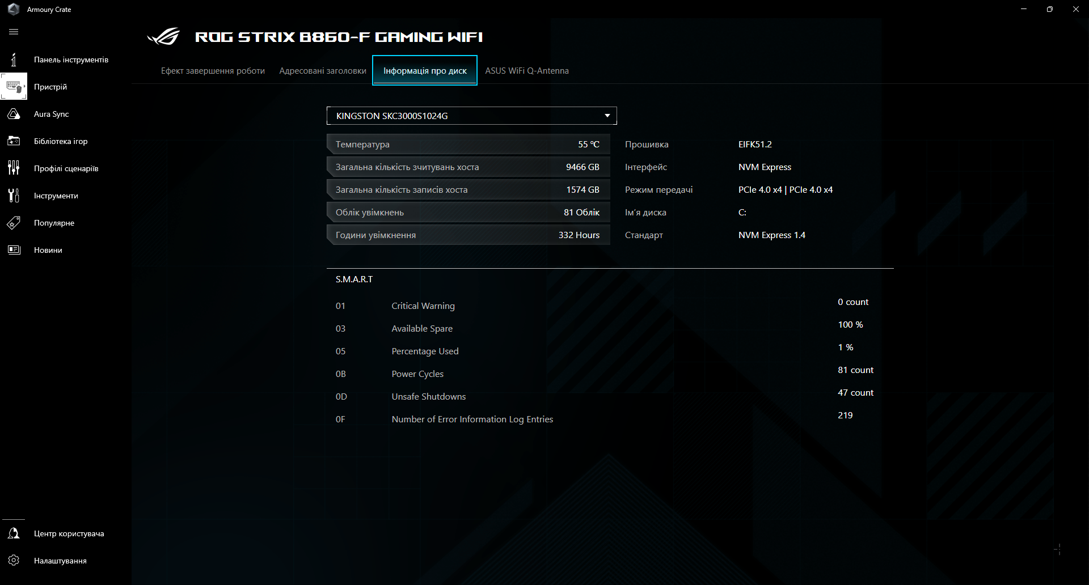The width and height of the screenshot is (1089, 585).
Task: Open the Панель інструментів dashboard icon
Action: [14, 60]
